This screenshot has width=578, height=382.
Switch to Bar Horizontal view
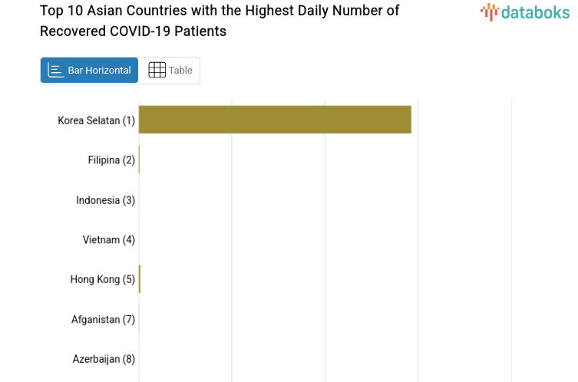pyautogui.click(x=90, y=71)
